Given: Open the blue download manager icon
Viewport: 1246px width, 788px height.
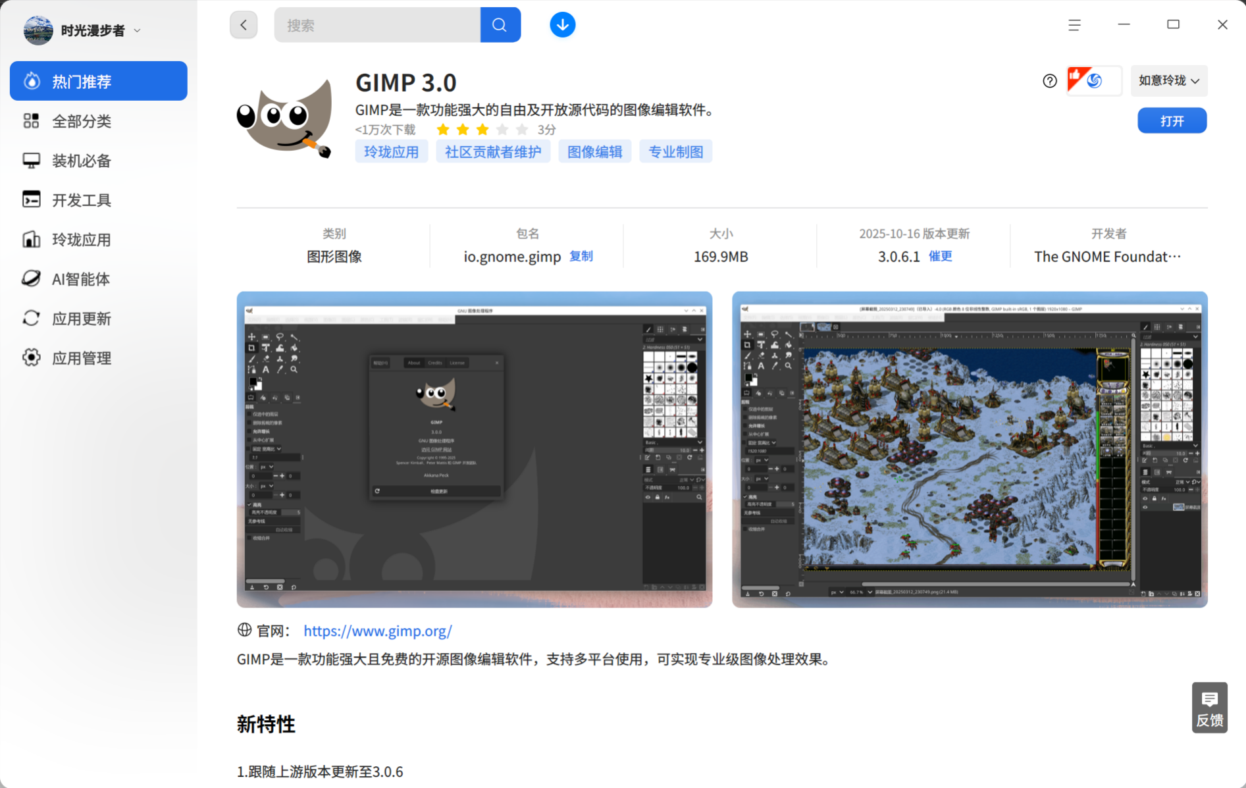Looking at the screenshot, I should (562, 25).
